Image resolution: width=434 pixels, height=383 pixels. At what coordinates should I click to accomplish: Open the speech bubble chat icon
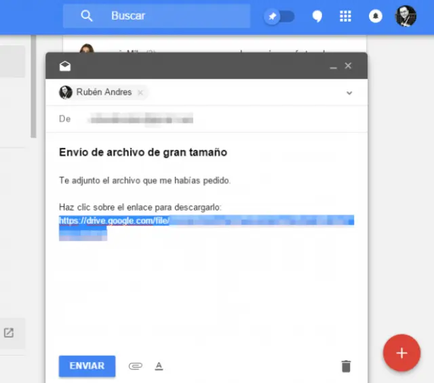coord(317,16)
